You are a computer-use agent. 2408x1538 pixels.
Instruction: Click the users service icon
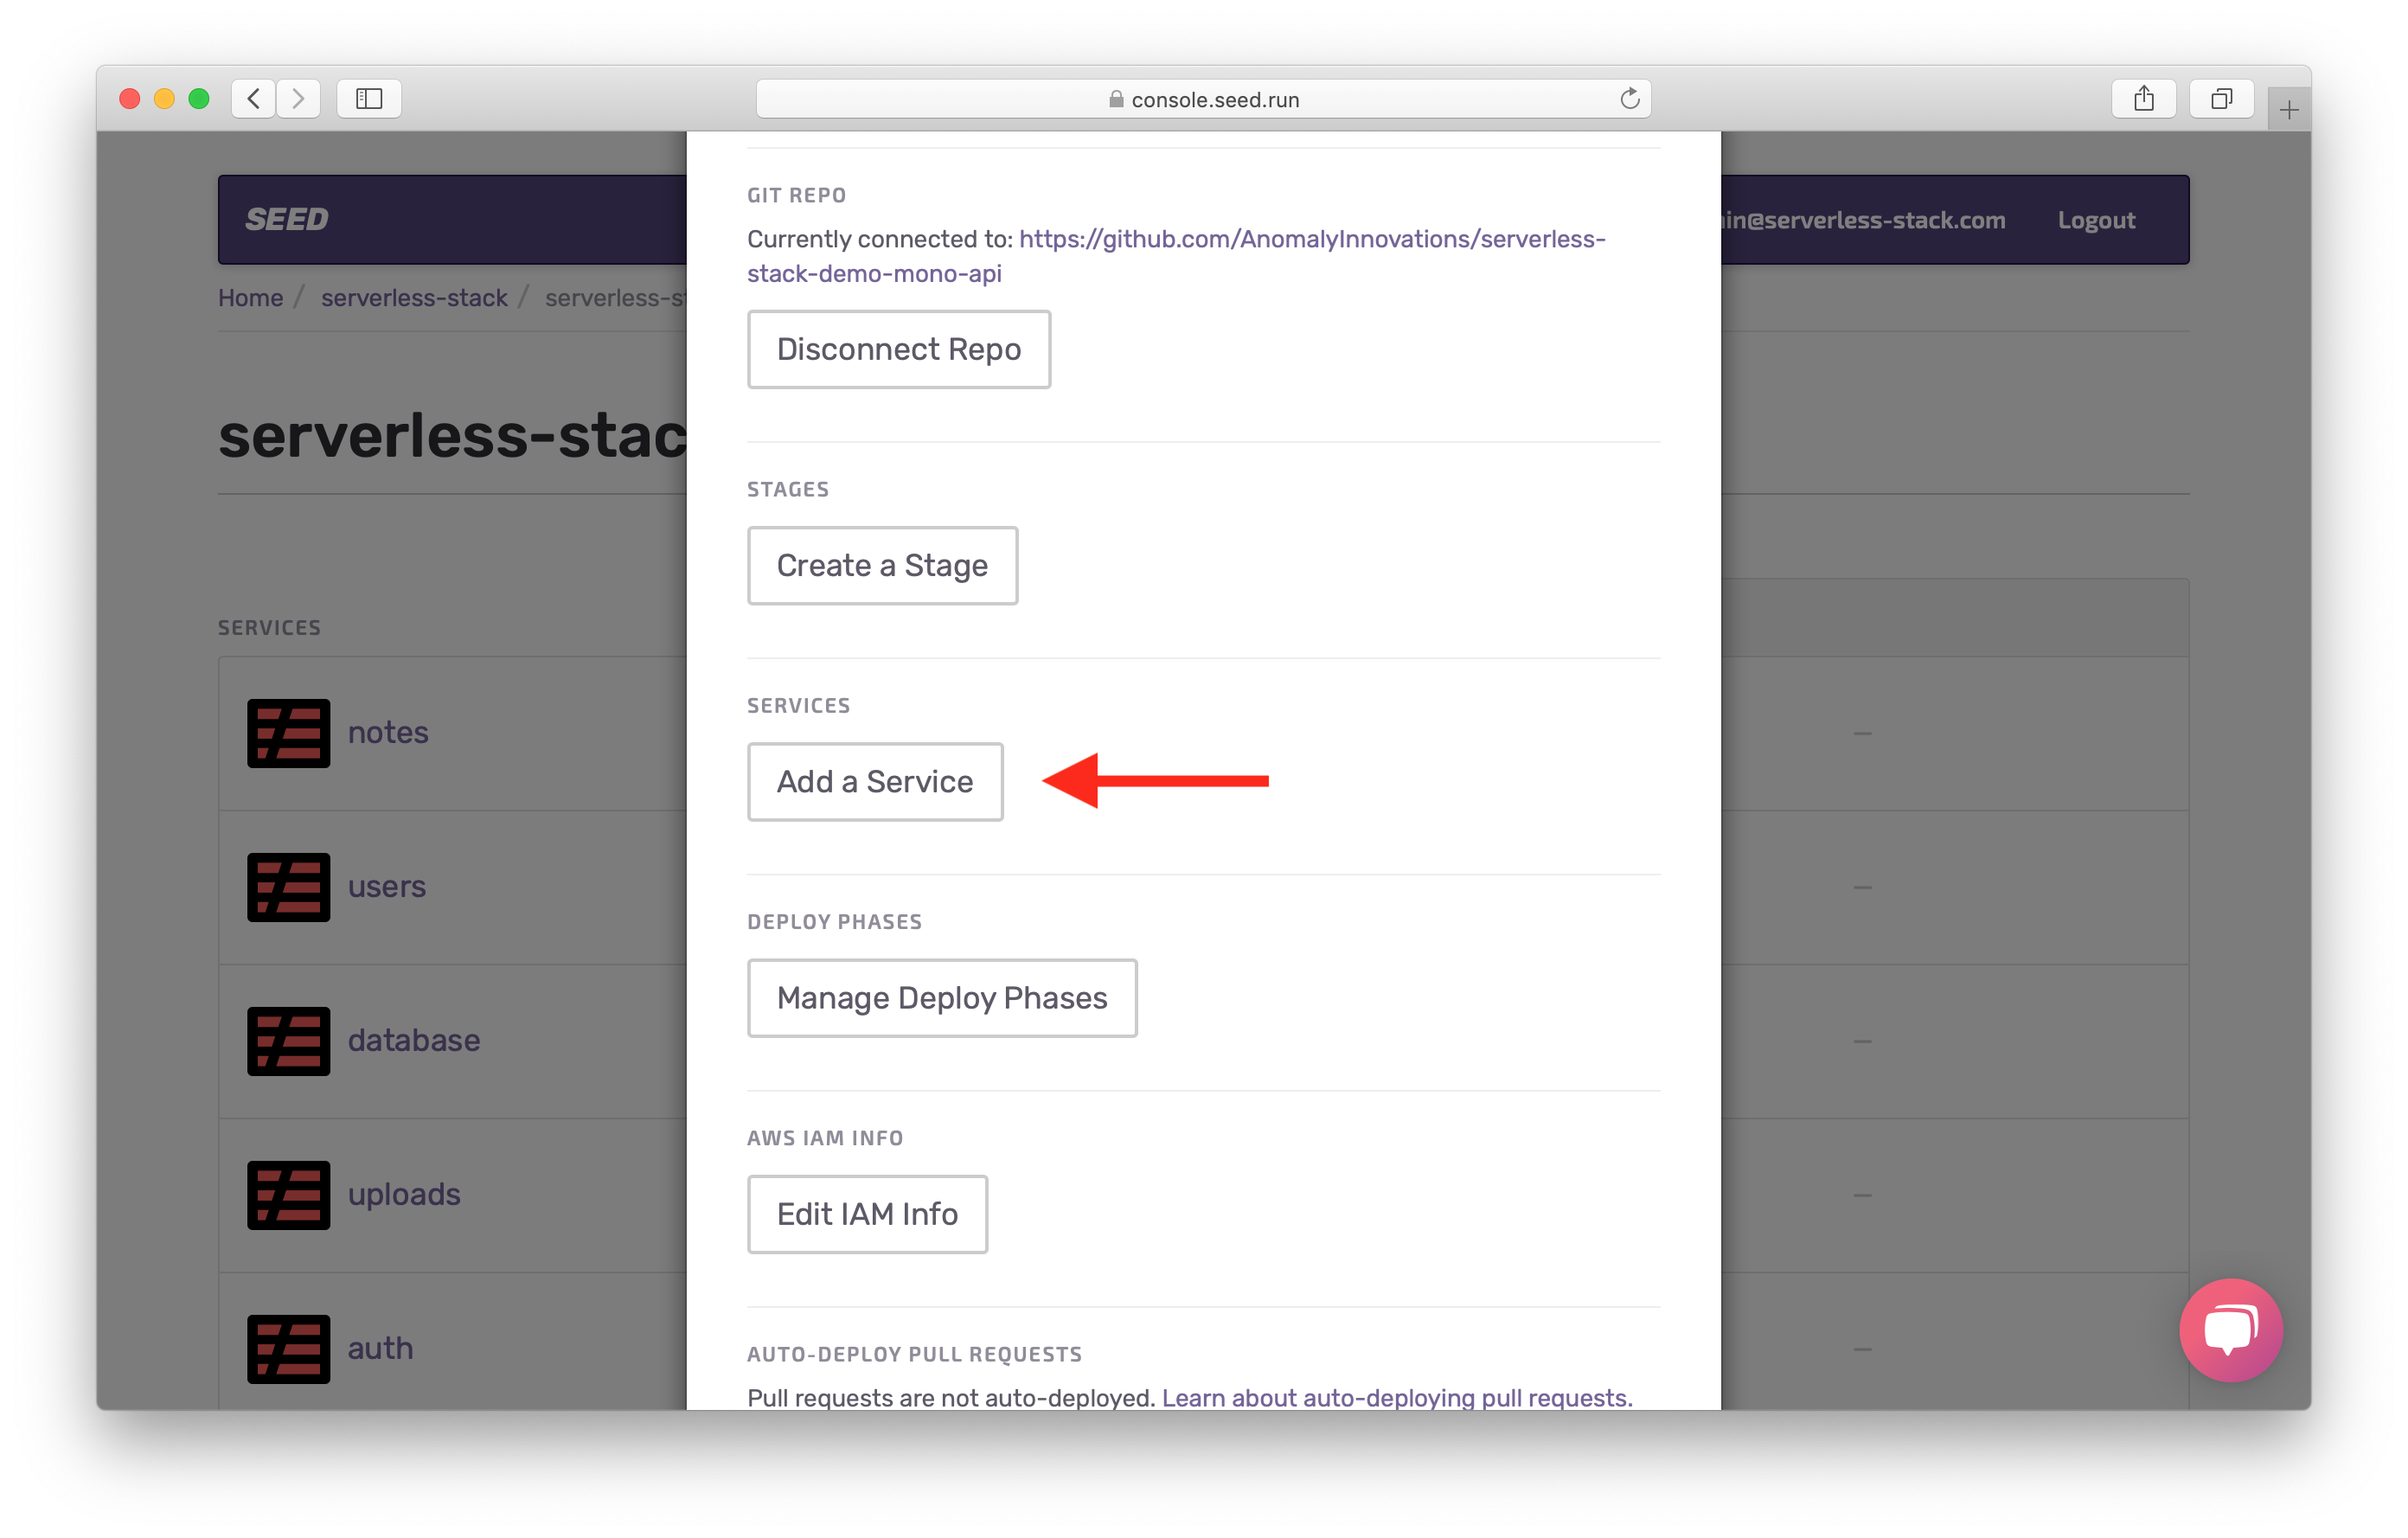click(x=288, y=887)
